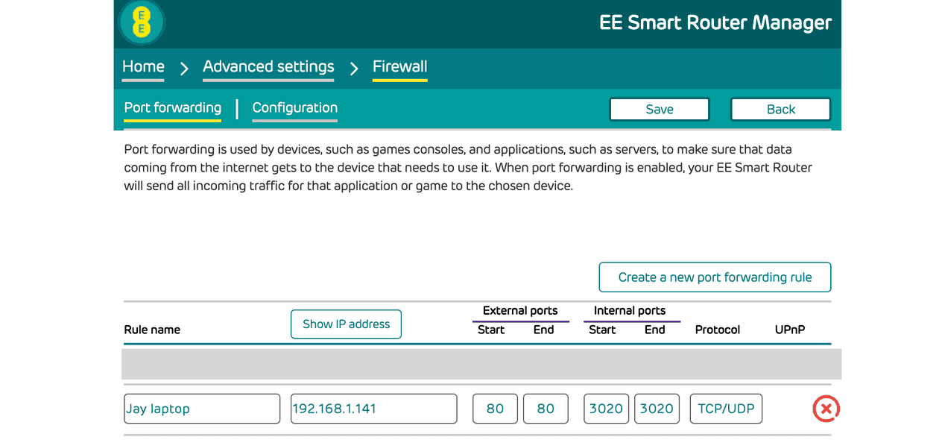
Task: Click the EE logo icon
Action: 141,23
